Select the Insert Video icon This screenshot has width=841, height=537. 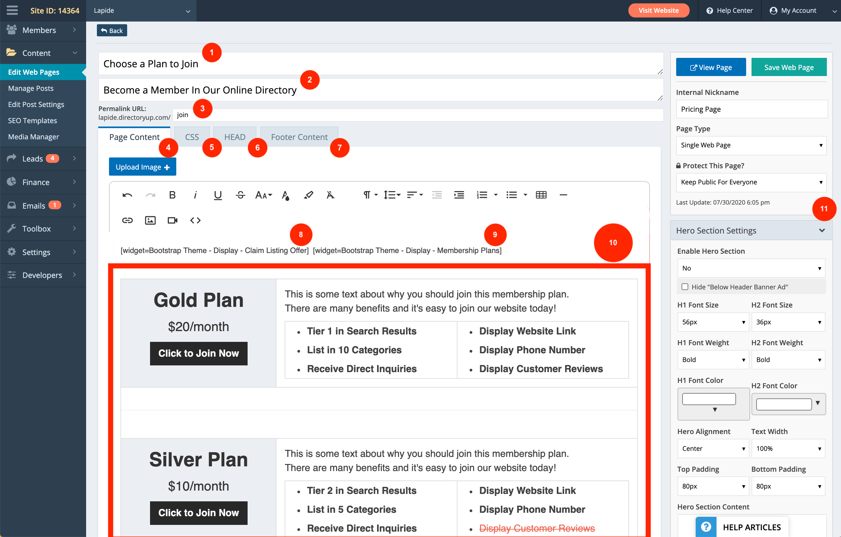coord(172,220)
